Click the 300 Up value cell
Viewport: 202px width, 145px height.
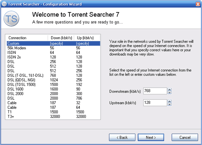(x=79, y=94)
